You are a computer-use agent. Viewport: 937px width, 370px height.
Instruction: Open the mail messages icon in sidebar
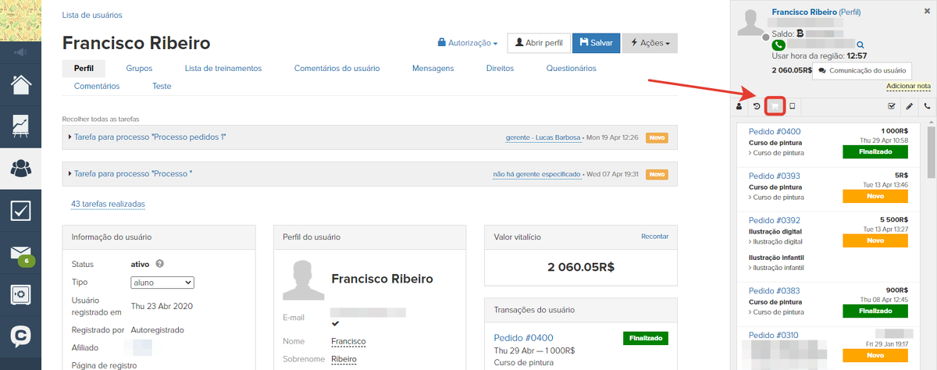(21, 254)
